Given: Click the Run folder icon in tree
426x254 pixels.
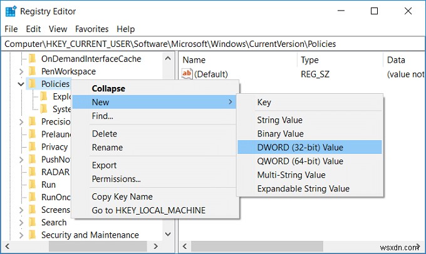Looking at the screenshot, I should pos(33,185).
